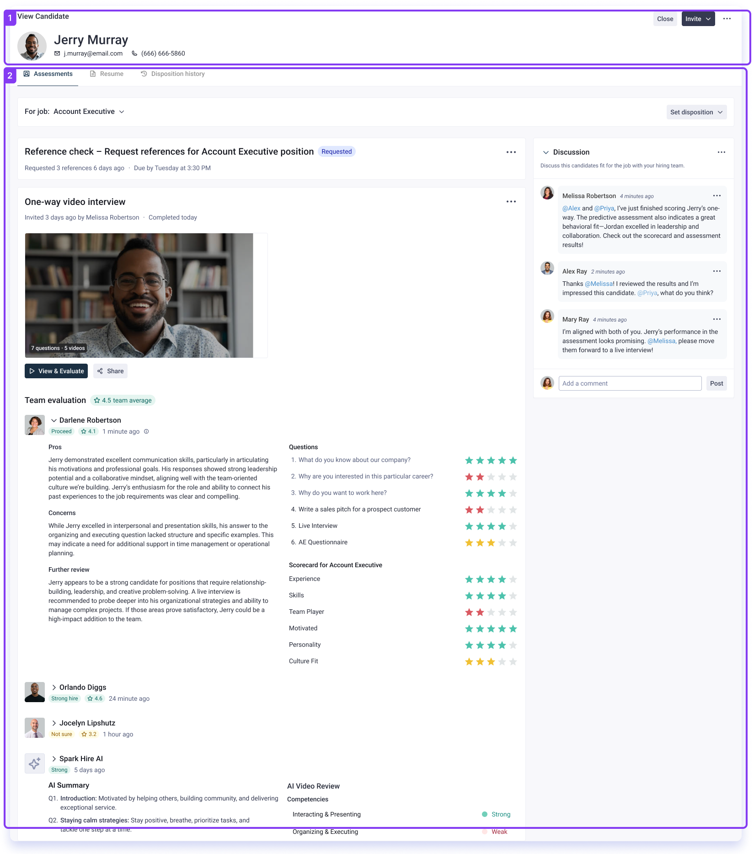Open the Invite dropdown button
The height and width of the screenshot is (854, 754).
point(698,19)
